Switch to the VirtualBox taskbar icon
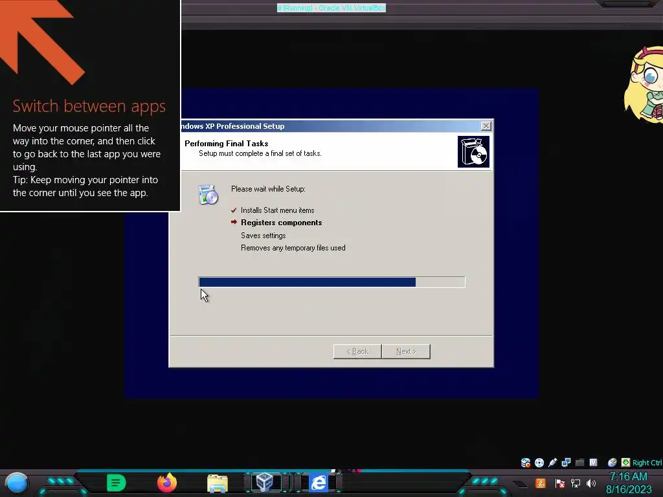Screen dimensions: 663x497 pos(265,482)
